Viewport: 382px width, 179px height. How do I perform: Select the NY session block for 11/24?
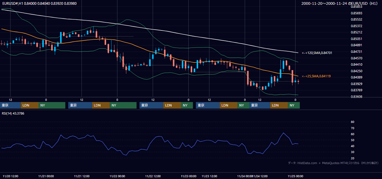tap(294, 105)
